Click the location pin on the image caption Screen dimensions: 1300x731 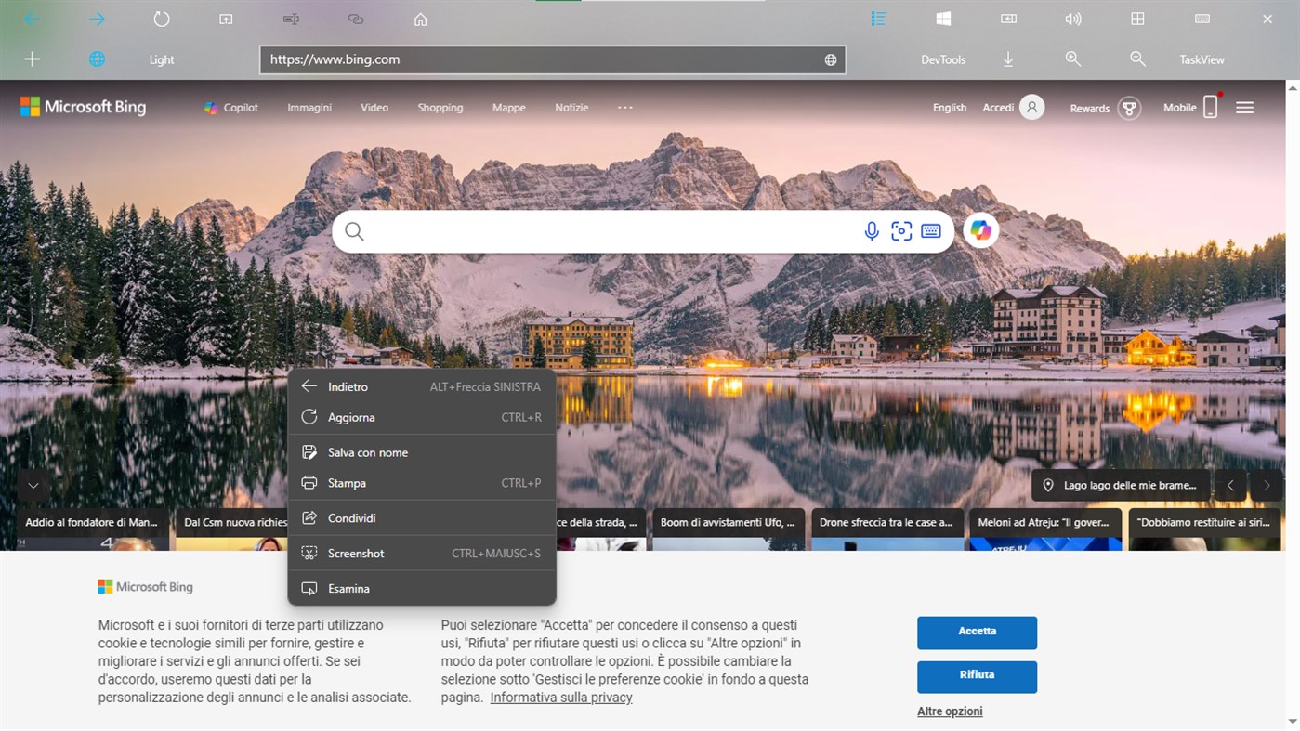pos(1048,486)
